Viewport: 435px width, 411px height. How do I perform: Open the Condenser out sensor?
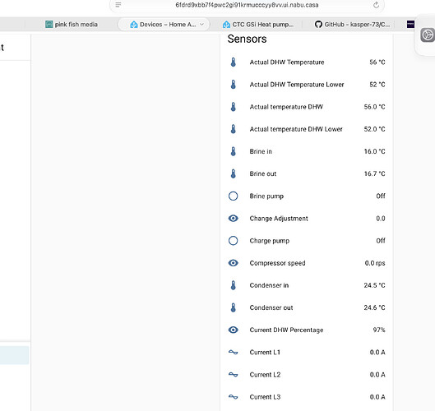pos(307,307)
